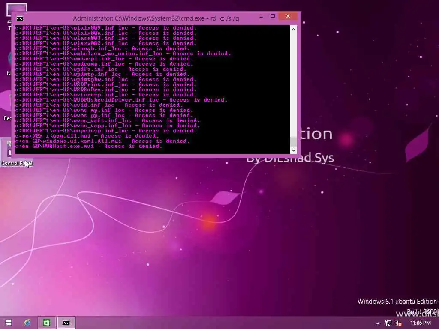Click the console scrollbar thumb
439x329 pixels.
(293, 141)
